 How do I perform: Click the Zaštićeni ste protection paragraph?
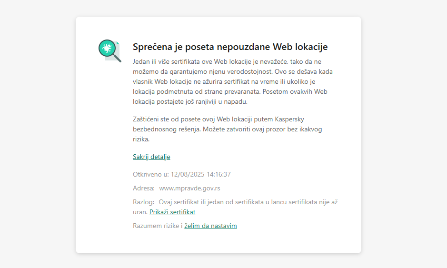(228, 129)
